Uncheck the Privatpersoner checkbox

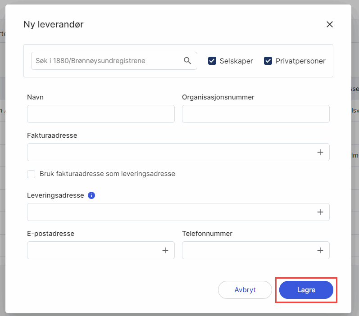268,61
